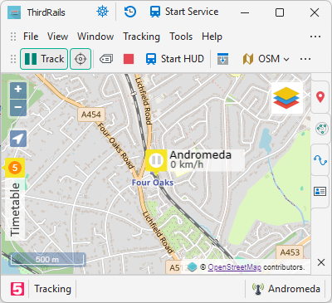Toggle the Track pause button
The width and height of the screenshot is (332, 303).
pos(44,59)
